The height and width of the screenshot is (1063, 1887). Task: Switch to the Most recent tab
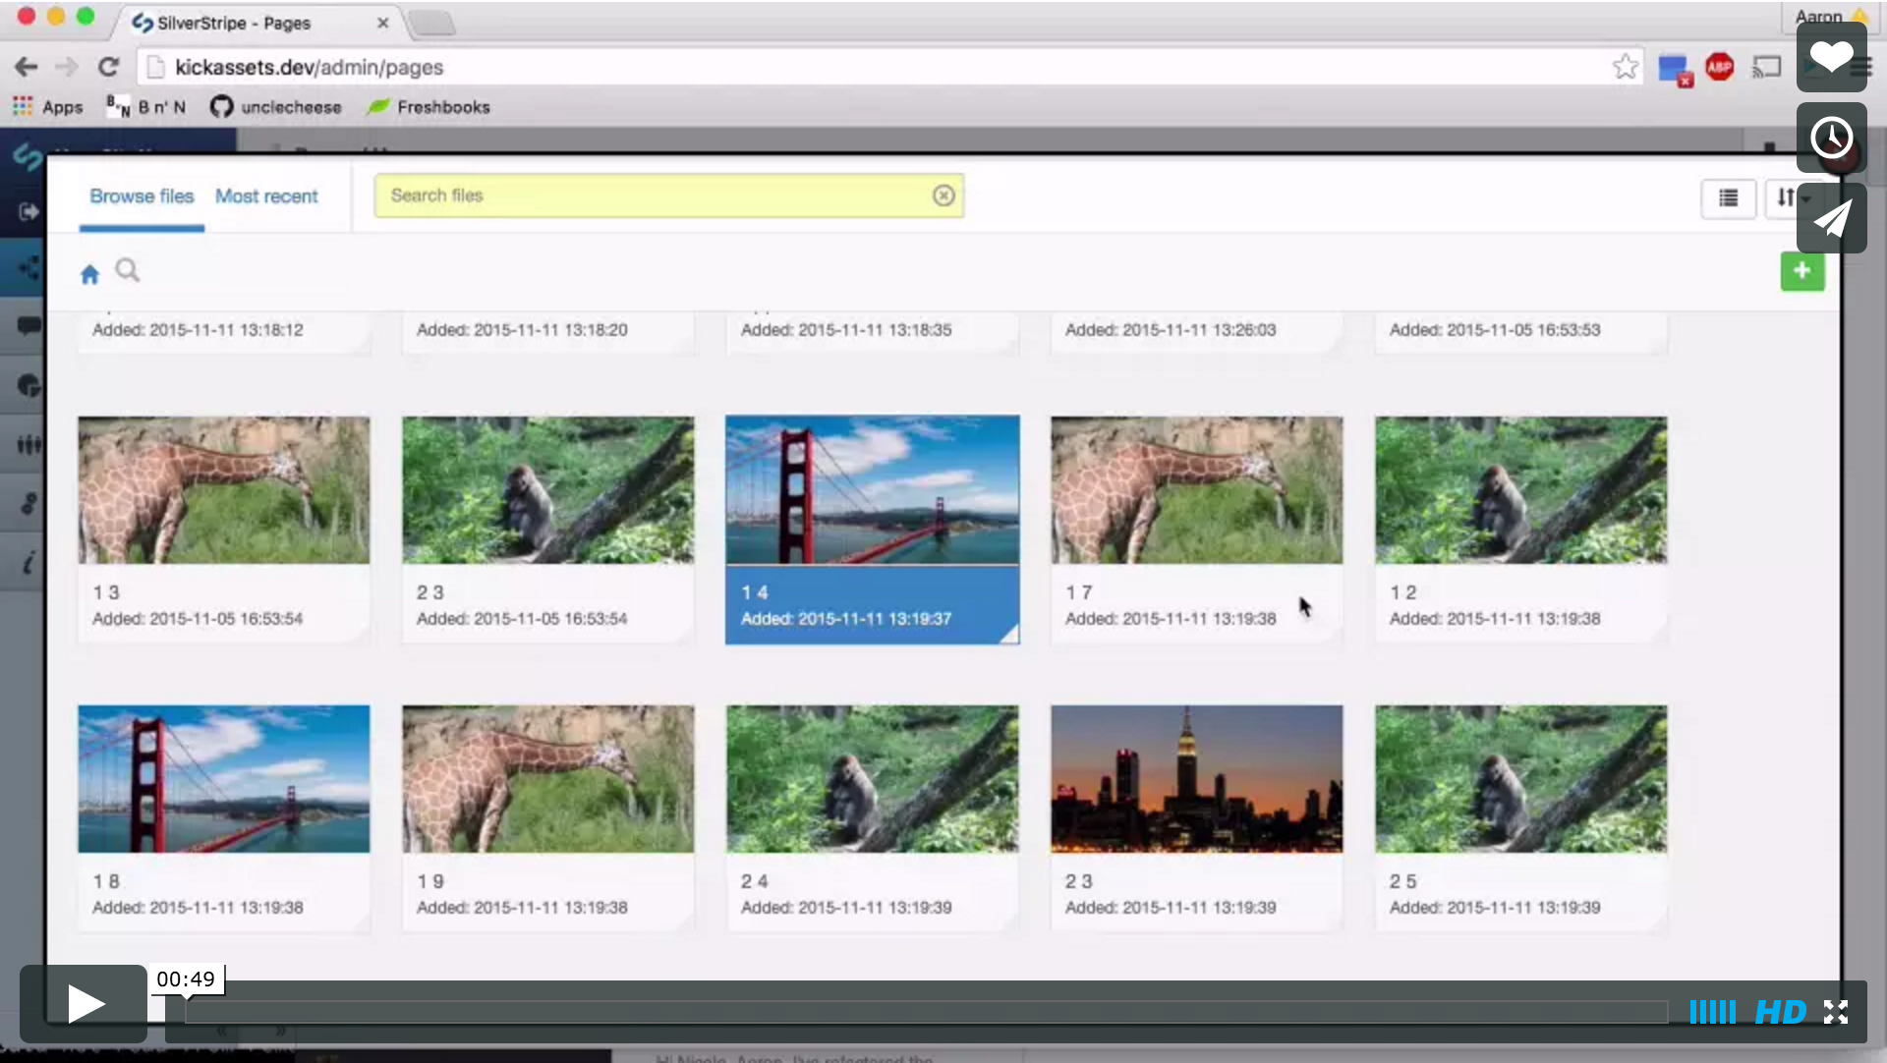(266, 196)
